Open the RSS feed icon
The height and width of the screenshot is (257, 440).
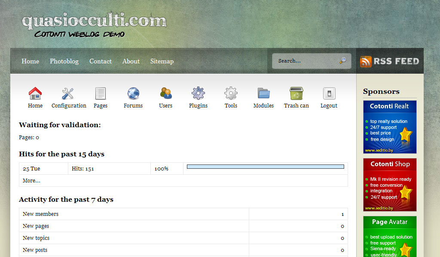pos(366,61)
